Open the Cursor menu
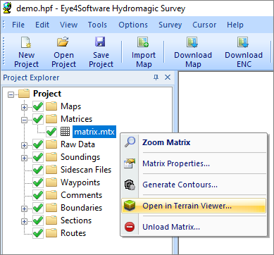Screen dimensions: 274x255 point(204,25)
